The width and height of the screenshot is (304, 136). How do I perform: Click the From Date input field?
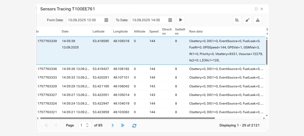click(85, 20)
